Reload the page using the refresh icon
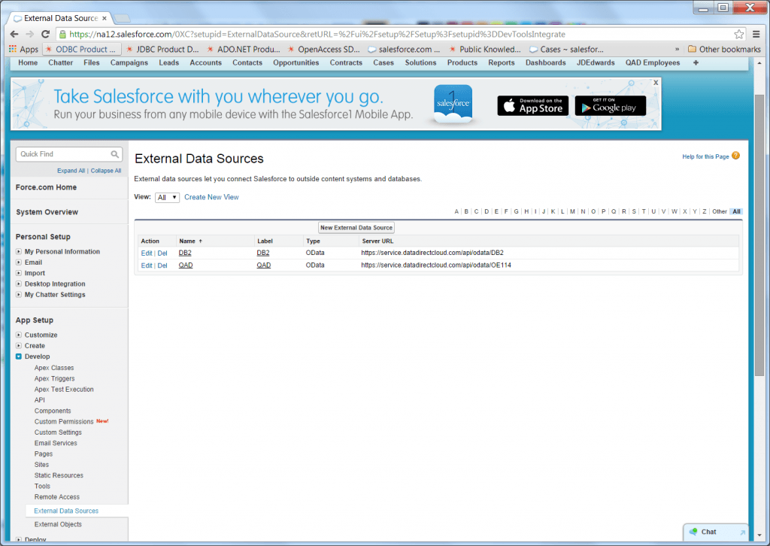This screenshot has height=546, width=770. pyautogui.click(x=47, y=34)
